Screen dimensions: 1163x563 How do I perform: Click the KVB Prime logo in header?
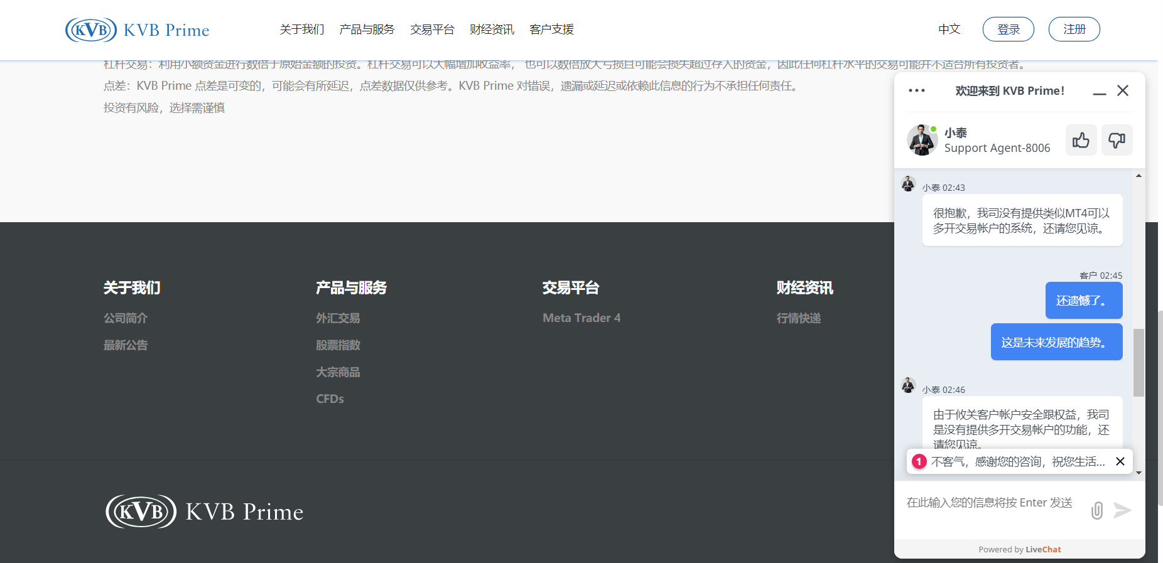tap(138, 29)
